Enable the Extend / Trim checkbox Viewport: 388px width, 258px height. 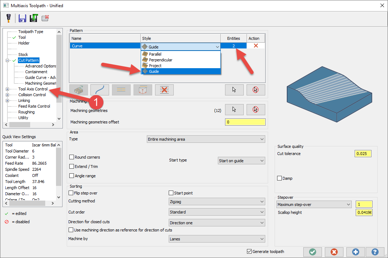[72, 166]
